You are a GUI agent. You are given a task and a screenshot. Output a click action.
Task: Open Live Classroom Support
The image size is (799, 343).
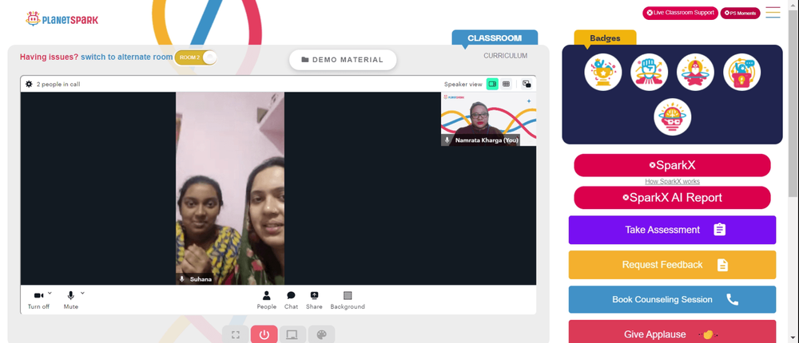click(680, 13)
